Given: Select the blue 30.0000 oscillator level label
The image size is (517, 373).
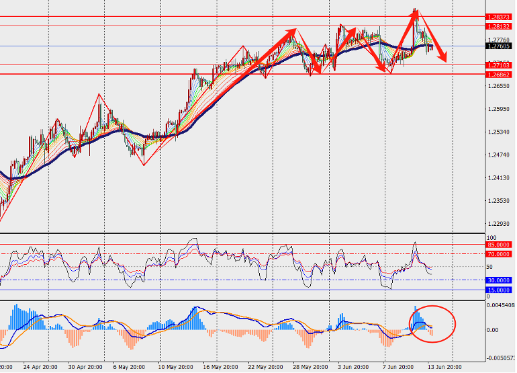Looking at the screenshot, I should [x=499, y=280].
